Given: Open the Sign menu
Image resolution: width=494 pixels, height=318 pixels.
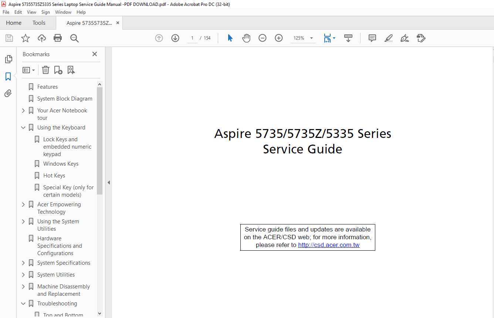Looking at the screenshot, I should coord(45,12).
